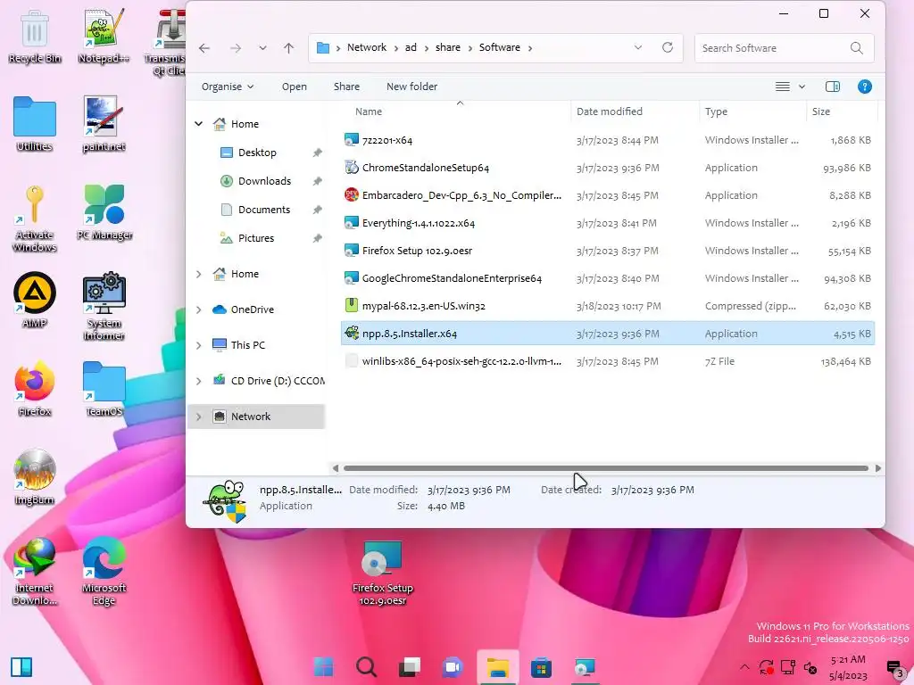914x685 pixels.
Task: Launch Notepad++ from the desktop
Action: [x=104, y=36]
